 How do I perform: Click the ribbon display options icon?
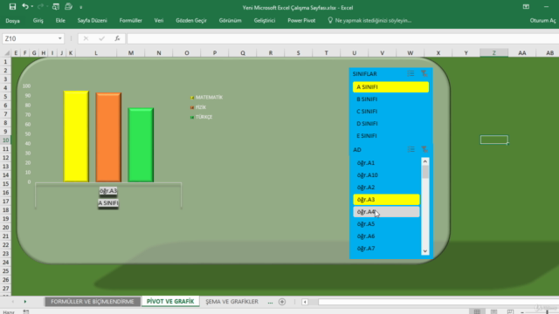[526, 7]
